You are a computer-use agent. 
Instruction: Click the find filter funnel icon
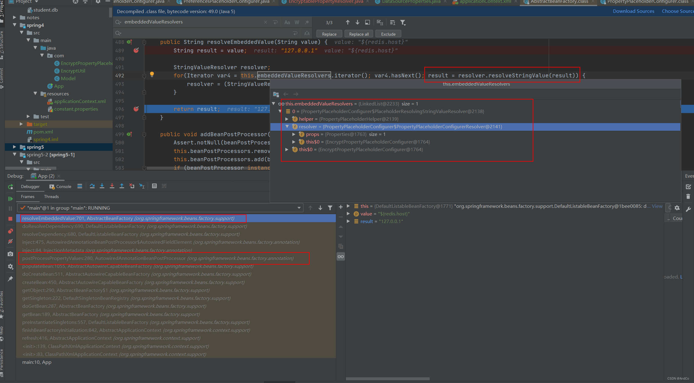(403, 23)
